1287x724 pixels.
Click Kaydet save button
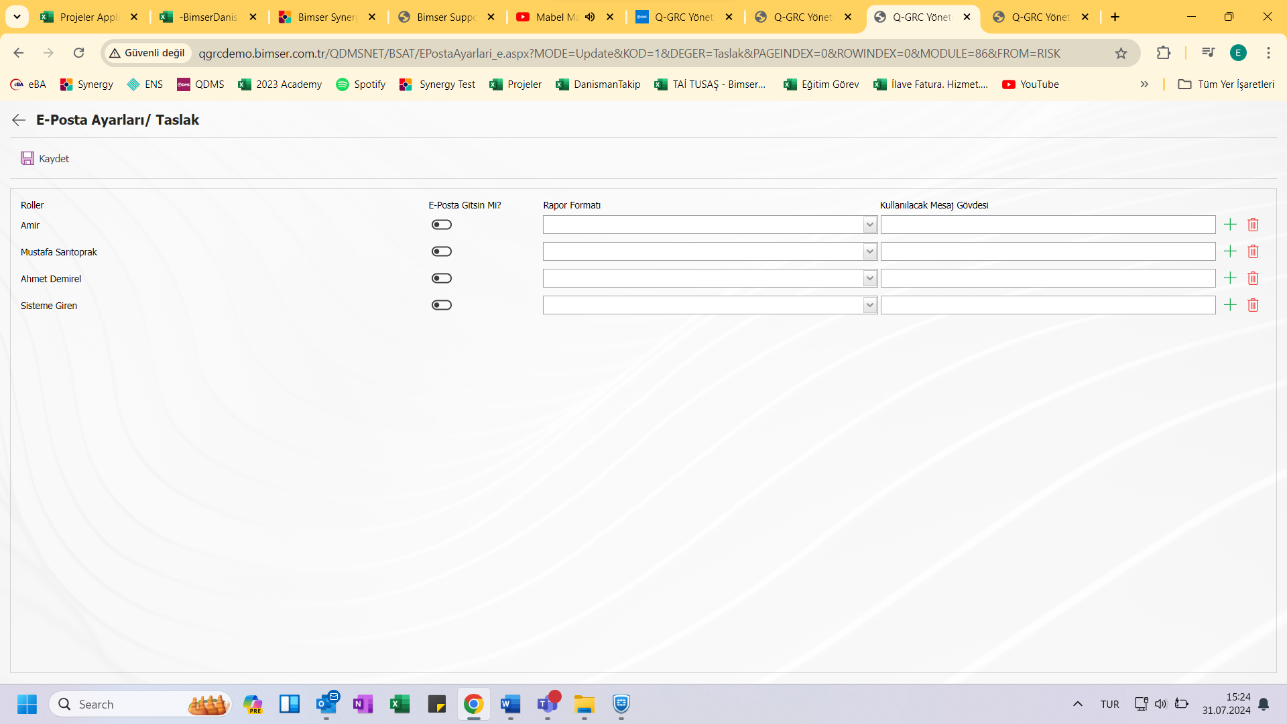tap(44, 158)
